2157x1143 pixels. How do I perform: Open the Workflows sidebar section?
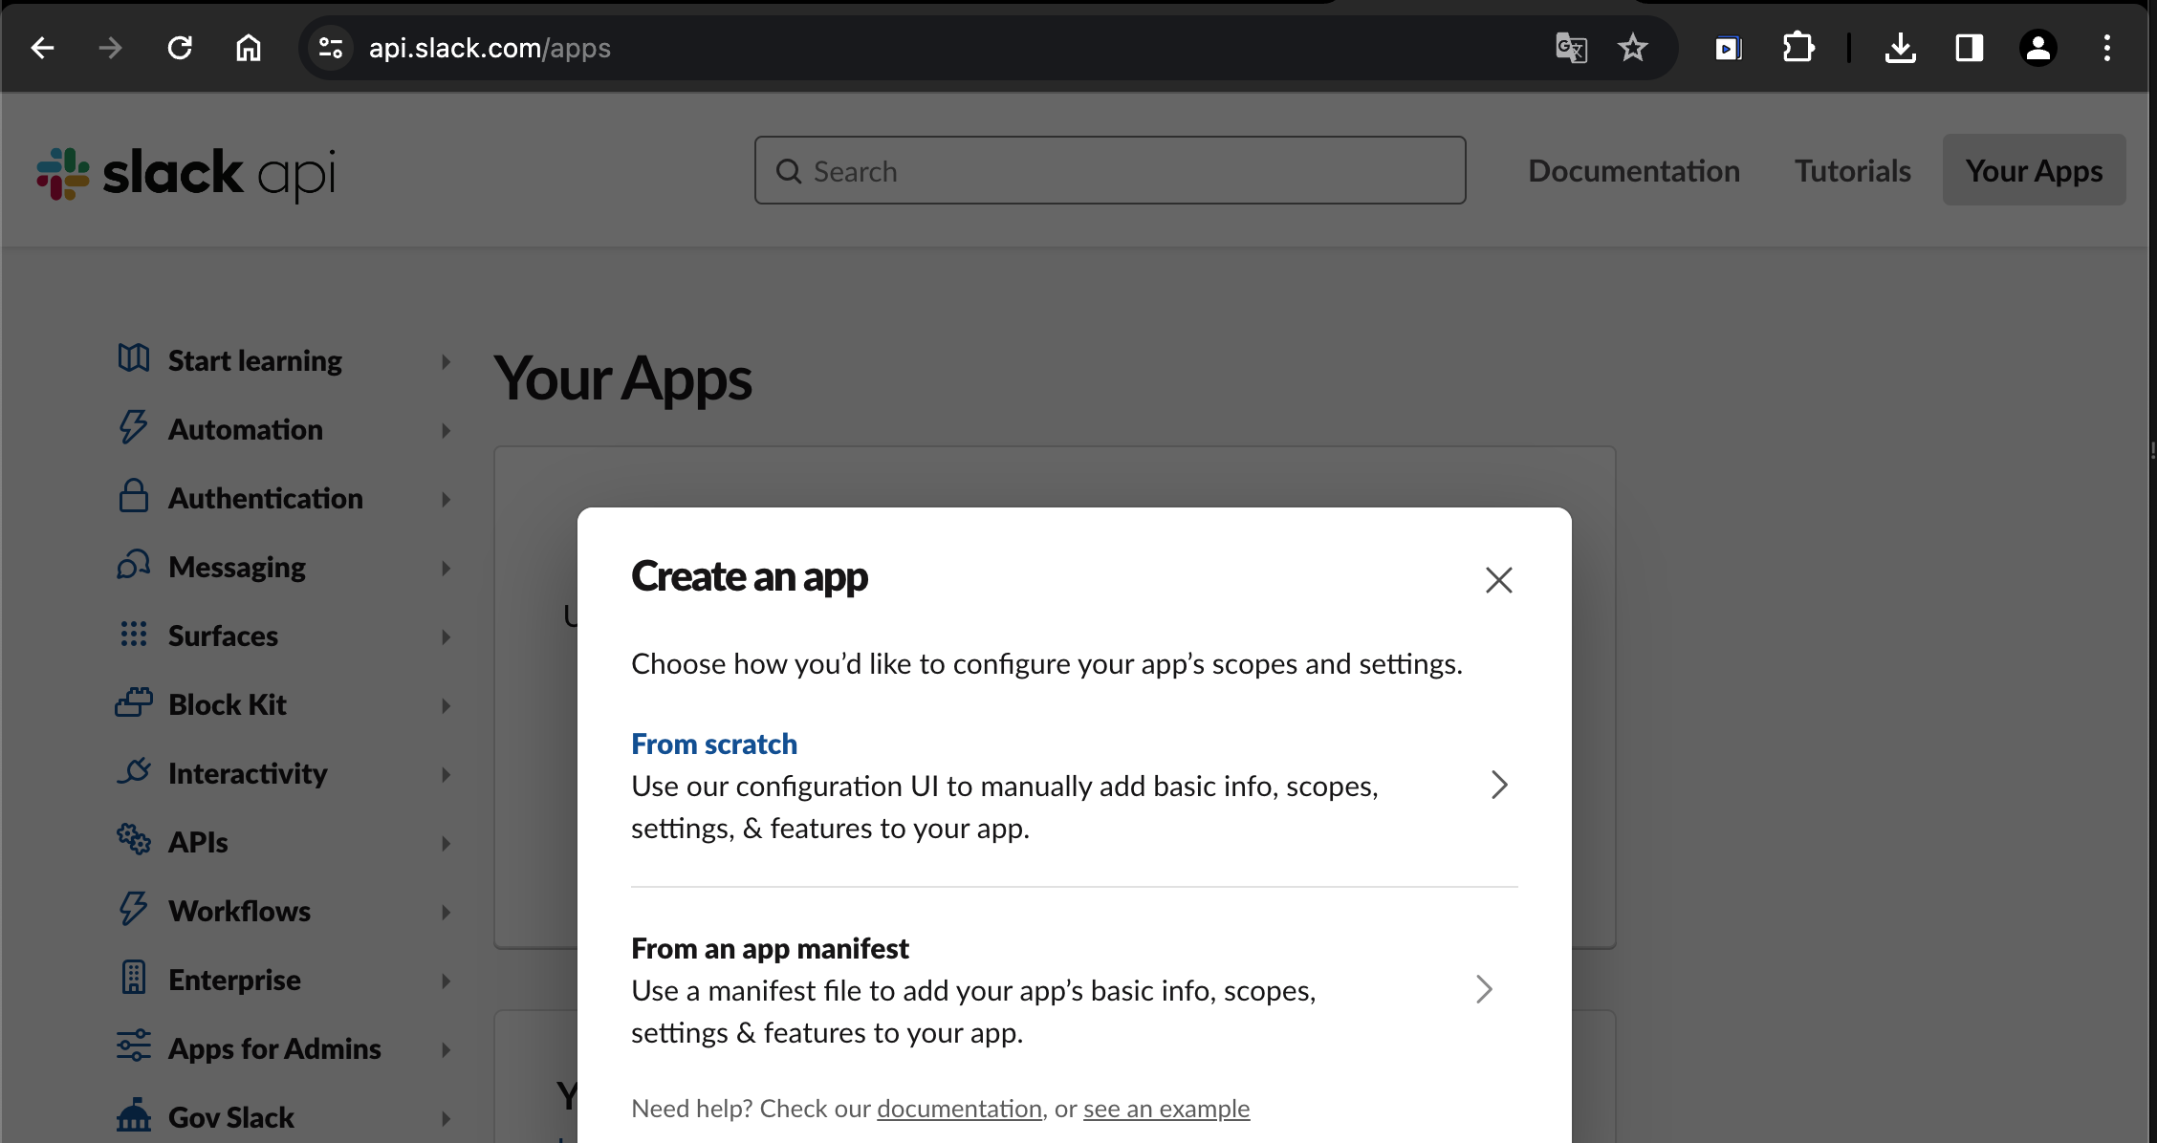point(284,912)
